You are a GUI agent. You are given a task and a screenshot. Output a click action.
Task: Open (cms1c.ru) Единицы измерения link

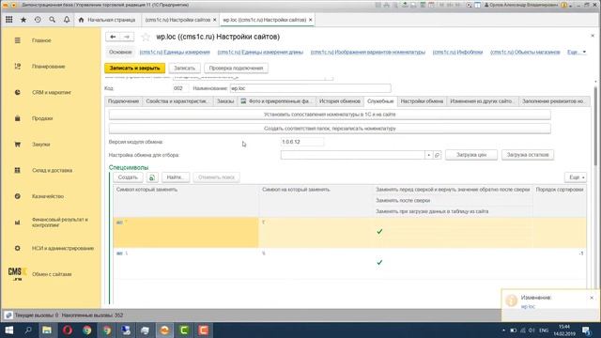175,53
